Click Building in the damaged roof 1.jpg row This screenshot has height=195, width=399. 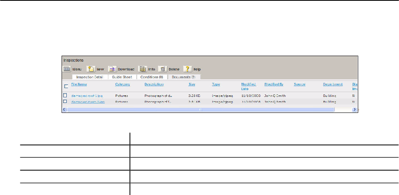[x=329, y=96]
